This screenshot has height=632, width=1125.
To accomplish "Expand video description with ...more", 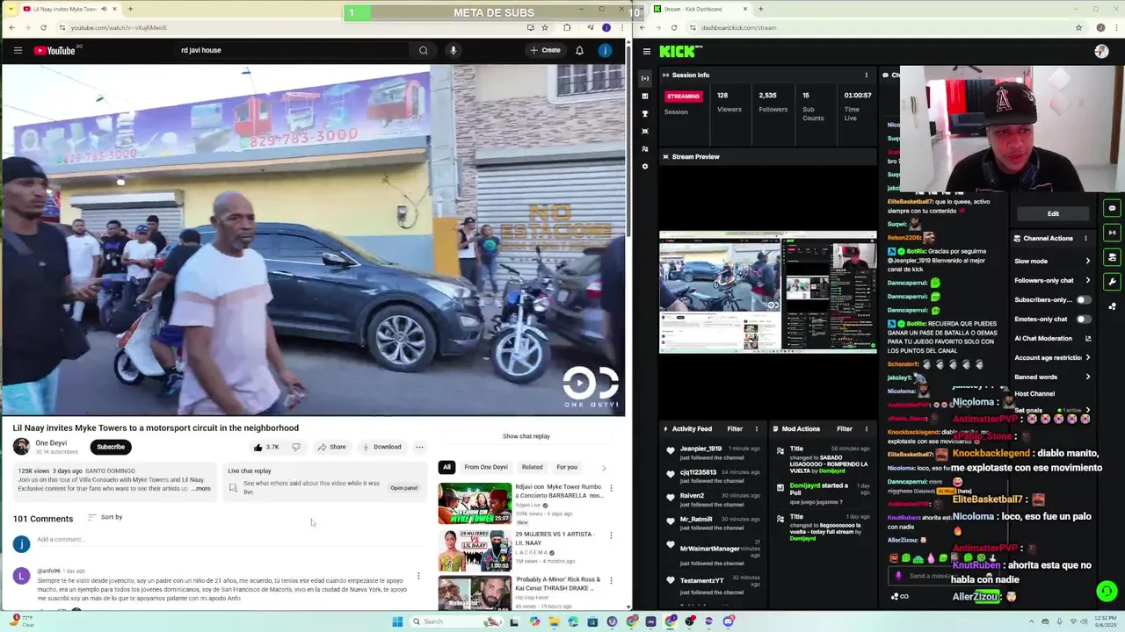I will (x=201, y=488).
